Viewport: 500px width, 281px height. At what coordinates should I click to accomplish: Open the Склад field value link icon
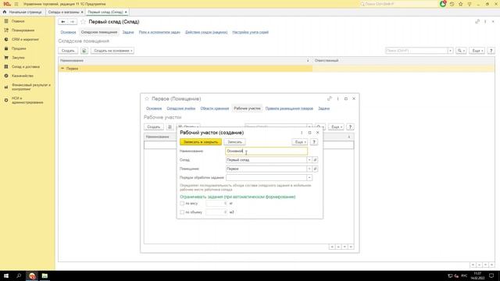point(315,160)
